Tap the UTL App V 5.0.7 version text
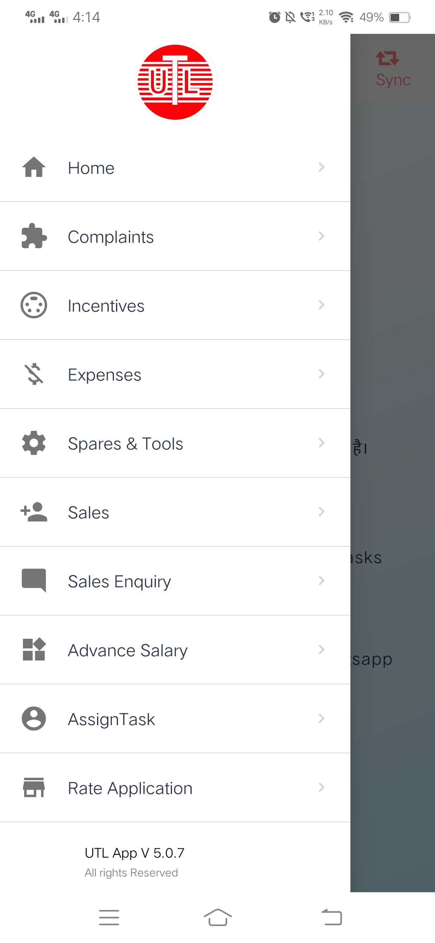This screenshot has height=943, width=435. tap(135, 853)
